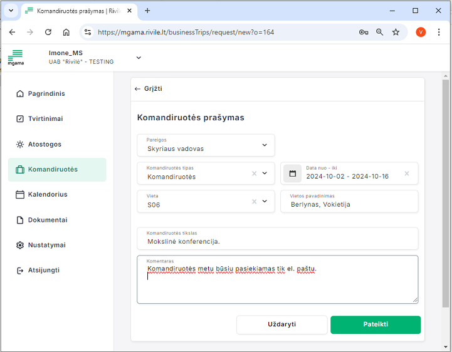Submit the request with Pateikti

tap(375, 324)
